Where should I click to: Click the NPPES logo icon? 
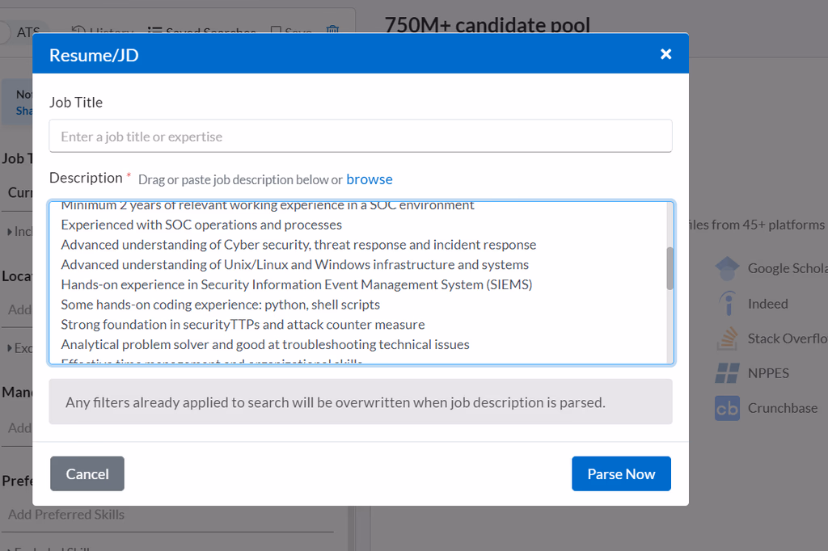tap(728, 373)
